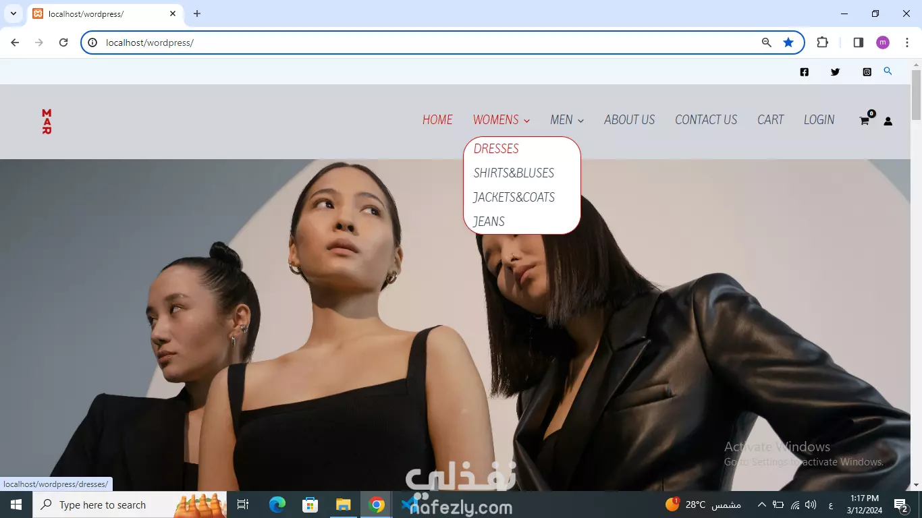
Task: Open the CART menu item
Action: 770,119
